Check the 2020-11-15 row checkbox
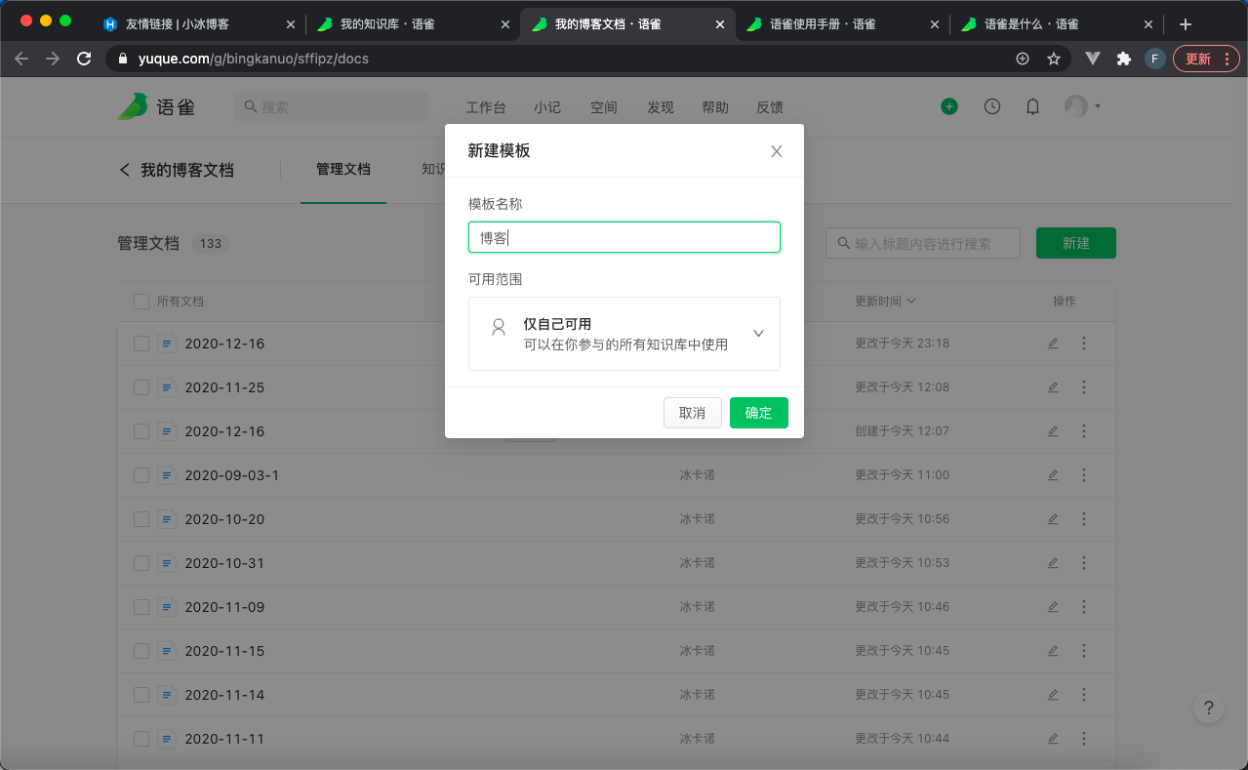Screen dimensions: 1248x770 click(x=141, y=651)
